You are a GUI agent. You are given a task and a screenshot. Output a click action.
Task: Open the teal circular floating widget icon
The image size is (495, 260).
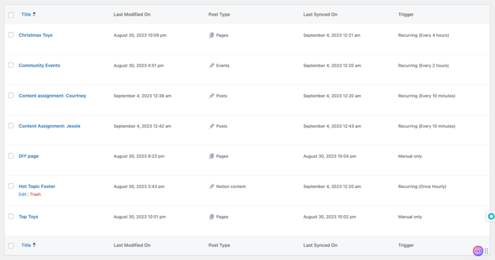[x=491, y=217]
